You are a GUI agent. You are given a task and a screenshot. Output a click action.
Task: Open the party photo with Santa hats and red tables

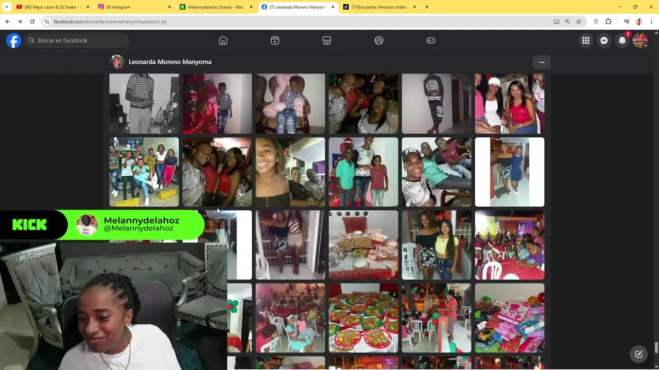coord(510,245)
